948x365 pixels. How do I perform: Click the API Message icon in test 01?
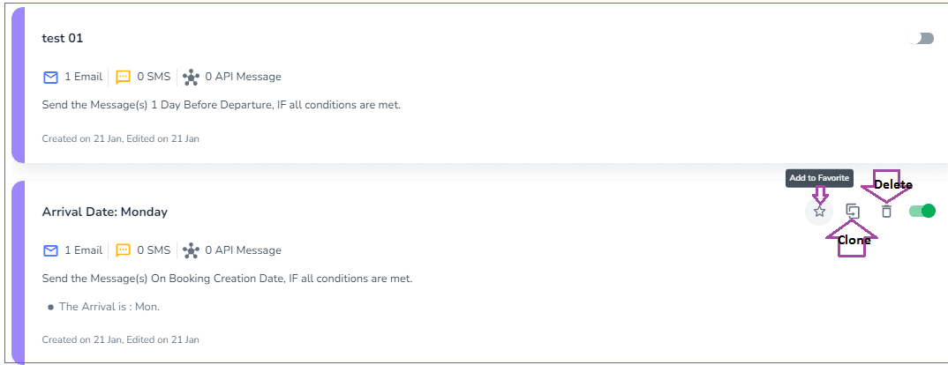coord(191,78)
